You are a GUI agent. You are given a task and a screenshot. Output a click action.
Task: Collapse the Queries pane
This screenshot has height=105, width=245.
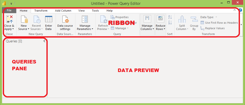pyautogui.click(x=44, y=41)
